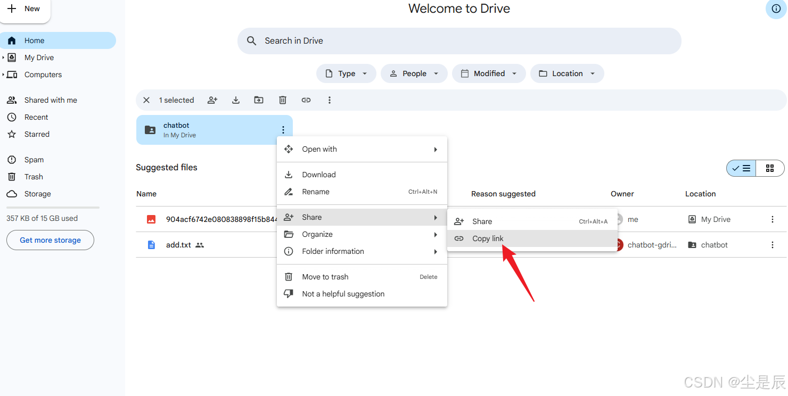
Task: Open the Trash section
Action: click(x=34, y=177)
